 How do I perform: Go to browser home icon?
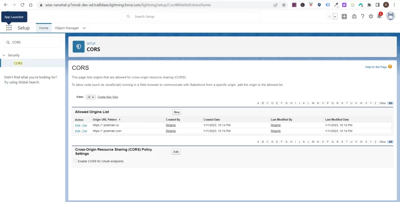pos(30,5)
